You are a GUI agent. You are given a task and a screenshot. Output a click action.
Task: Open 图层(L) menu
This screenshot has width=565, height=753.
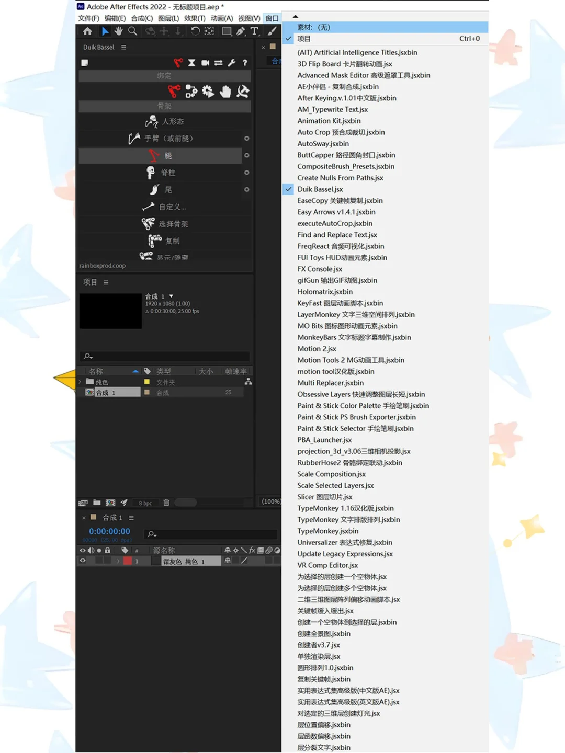pos(168,18)
